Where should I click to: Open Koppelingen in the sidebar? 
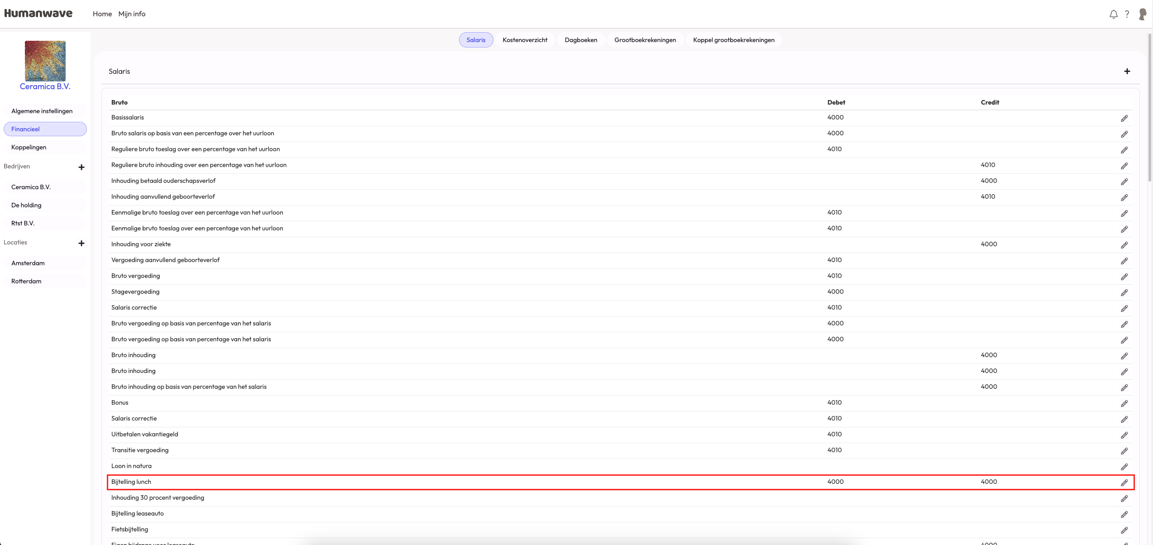pyautogui.click(x=29, y=147)
